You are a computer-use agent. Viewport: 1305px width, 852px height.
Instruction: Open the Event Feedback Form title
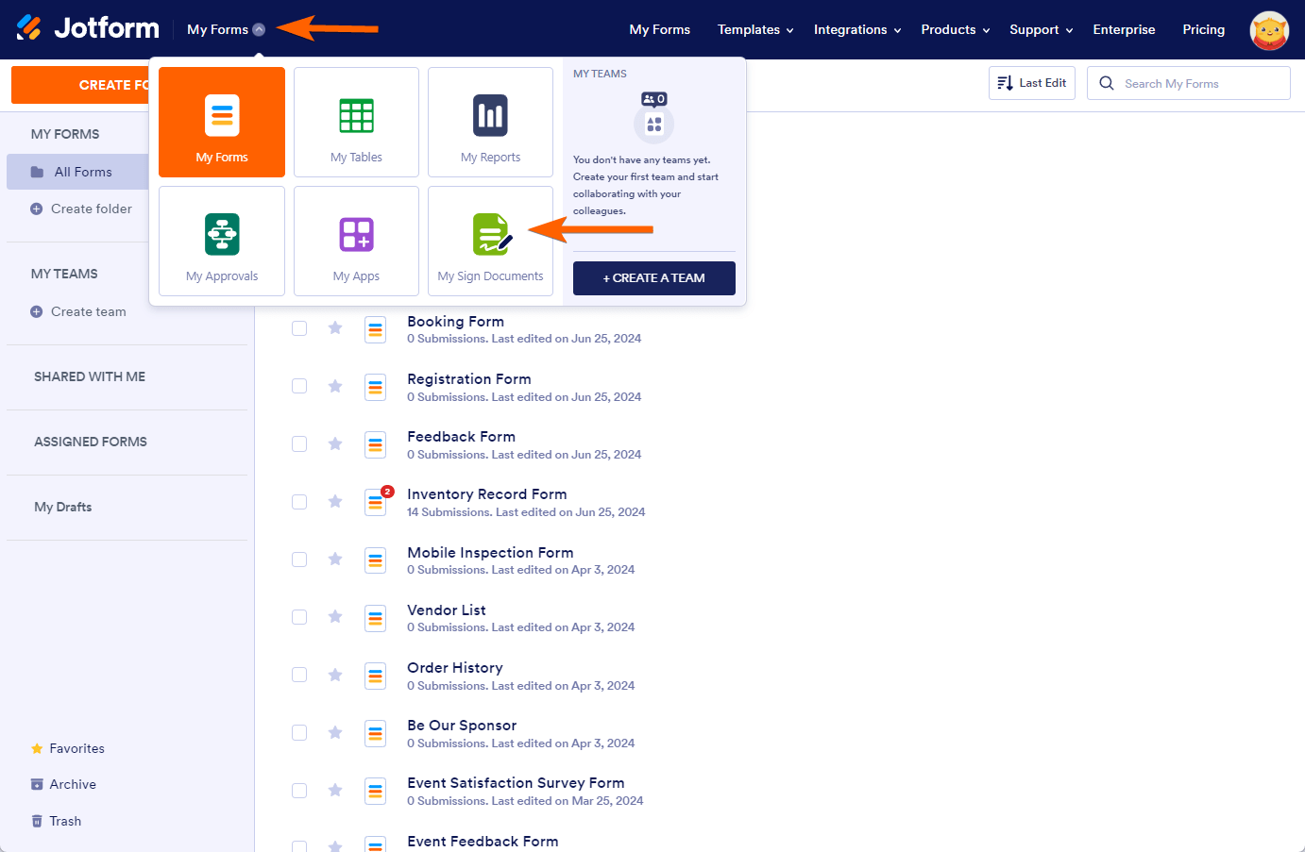click(x=483, y=842)
